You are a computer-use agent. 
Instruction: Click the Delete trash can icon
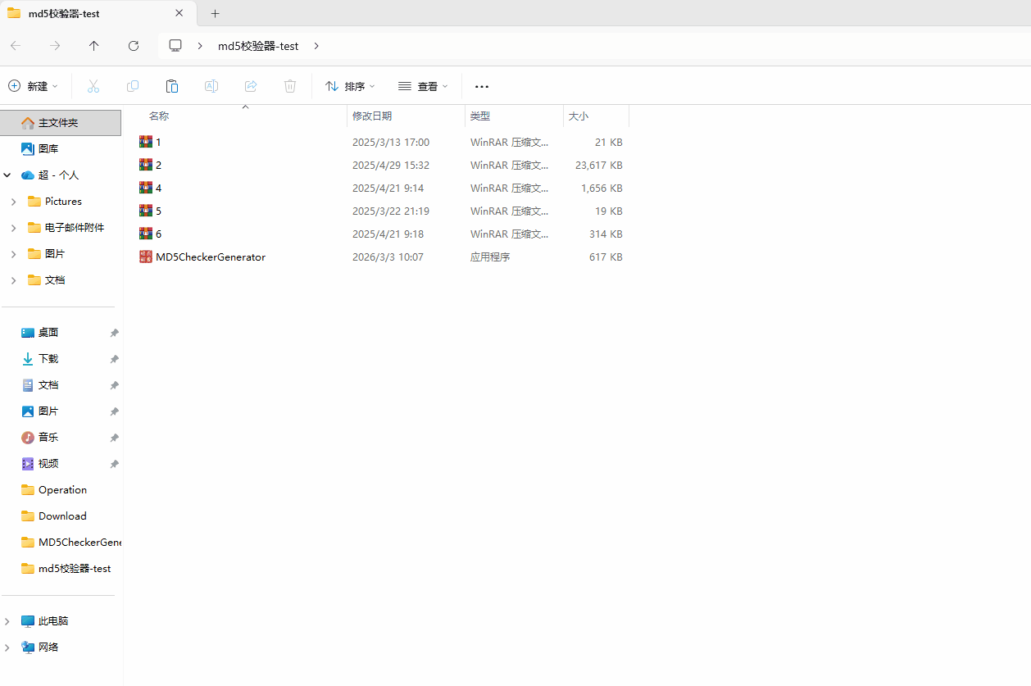point(290,86)
